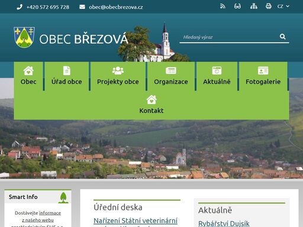The image size is (303, 227).
Task: Click the Aktuálně section heading
Action: 215,210
